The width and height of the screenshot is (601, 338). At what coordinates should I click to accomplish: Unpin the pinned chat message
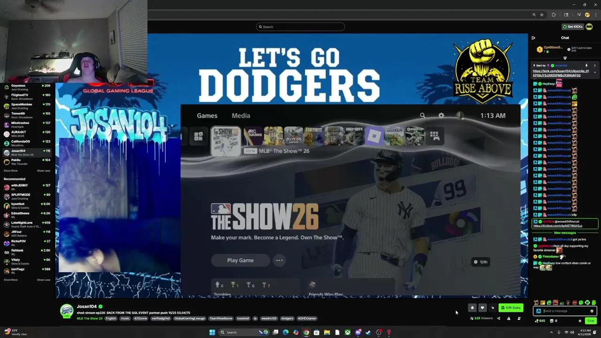pyautogui.click(x=586, y=66)
